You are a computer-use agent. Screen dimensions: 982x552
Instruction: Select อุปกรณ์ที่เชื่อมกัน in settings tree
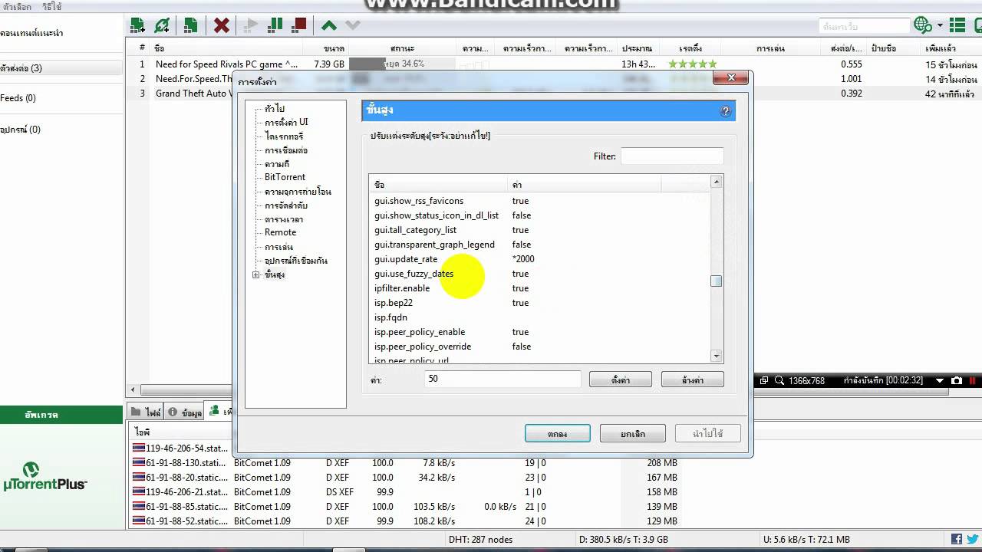click(295, 261)
